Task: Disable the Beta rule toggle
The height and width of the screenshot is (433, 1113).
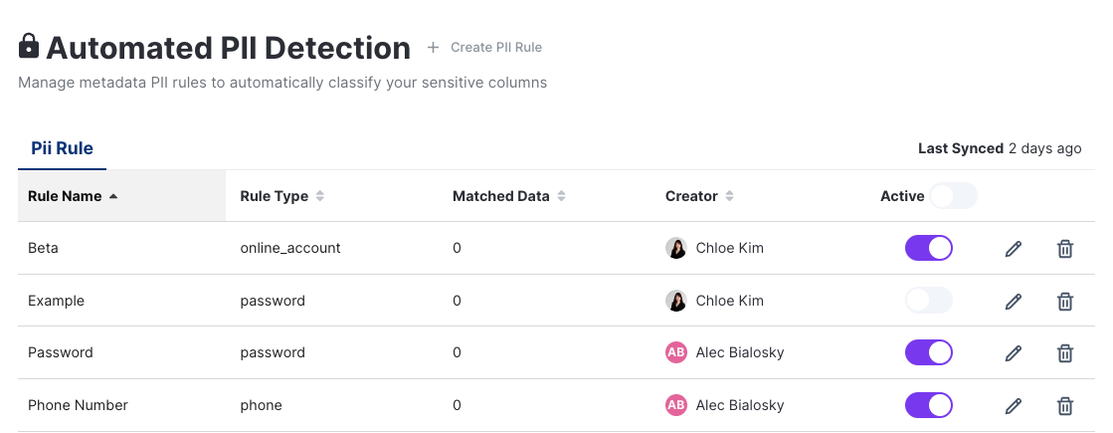Action: pos(929,248)
